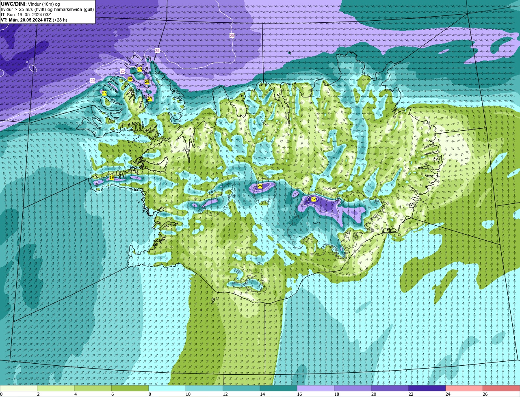520x397 pixels.
Task: Click the aqua 10–12 m/s legend swatch
Action: [x=204, y=388]
